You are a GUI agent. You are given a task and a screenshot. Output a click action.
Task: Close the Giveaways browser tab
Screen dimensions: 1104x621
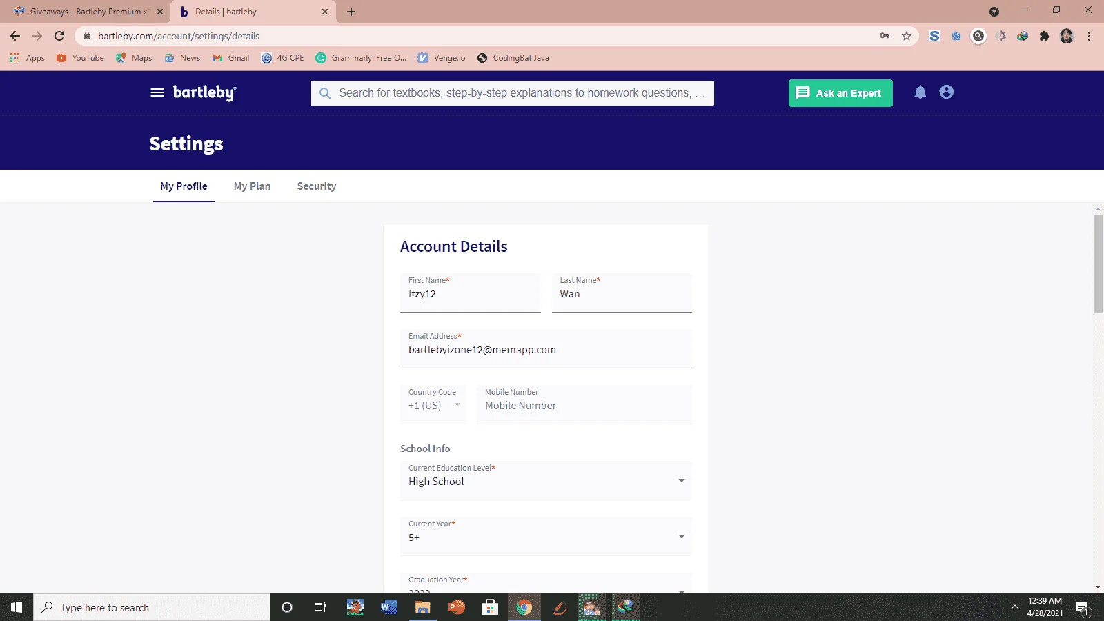click(x=160, y=12)
